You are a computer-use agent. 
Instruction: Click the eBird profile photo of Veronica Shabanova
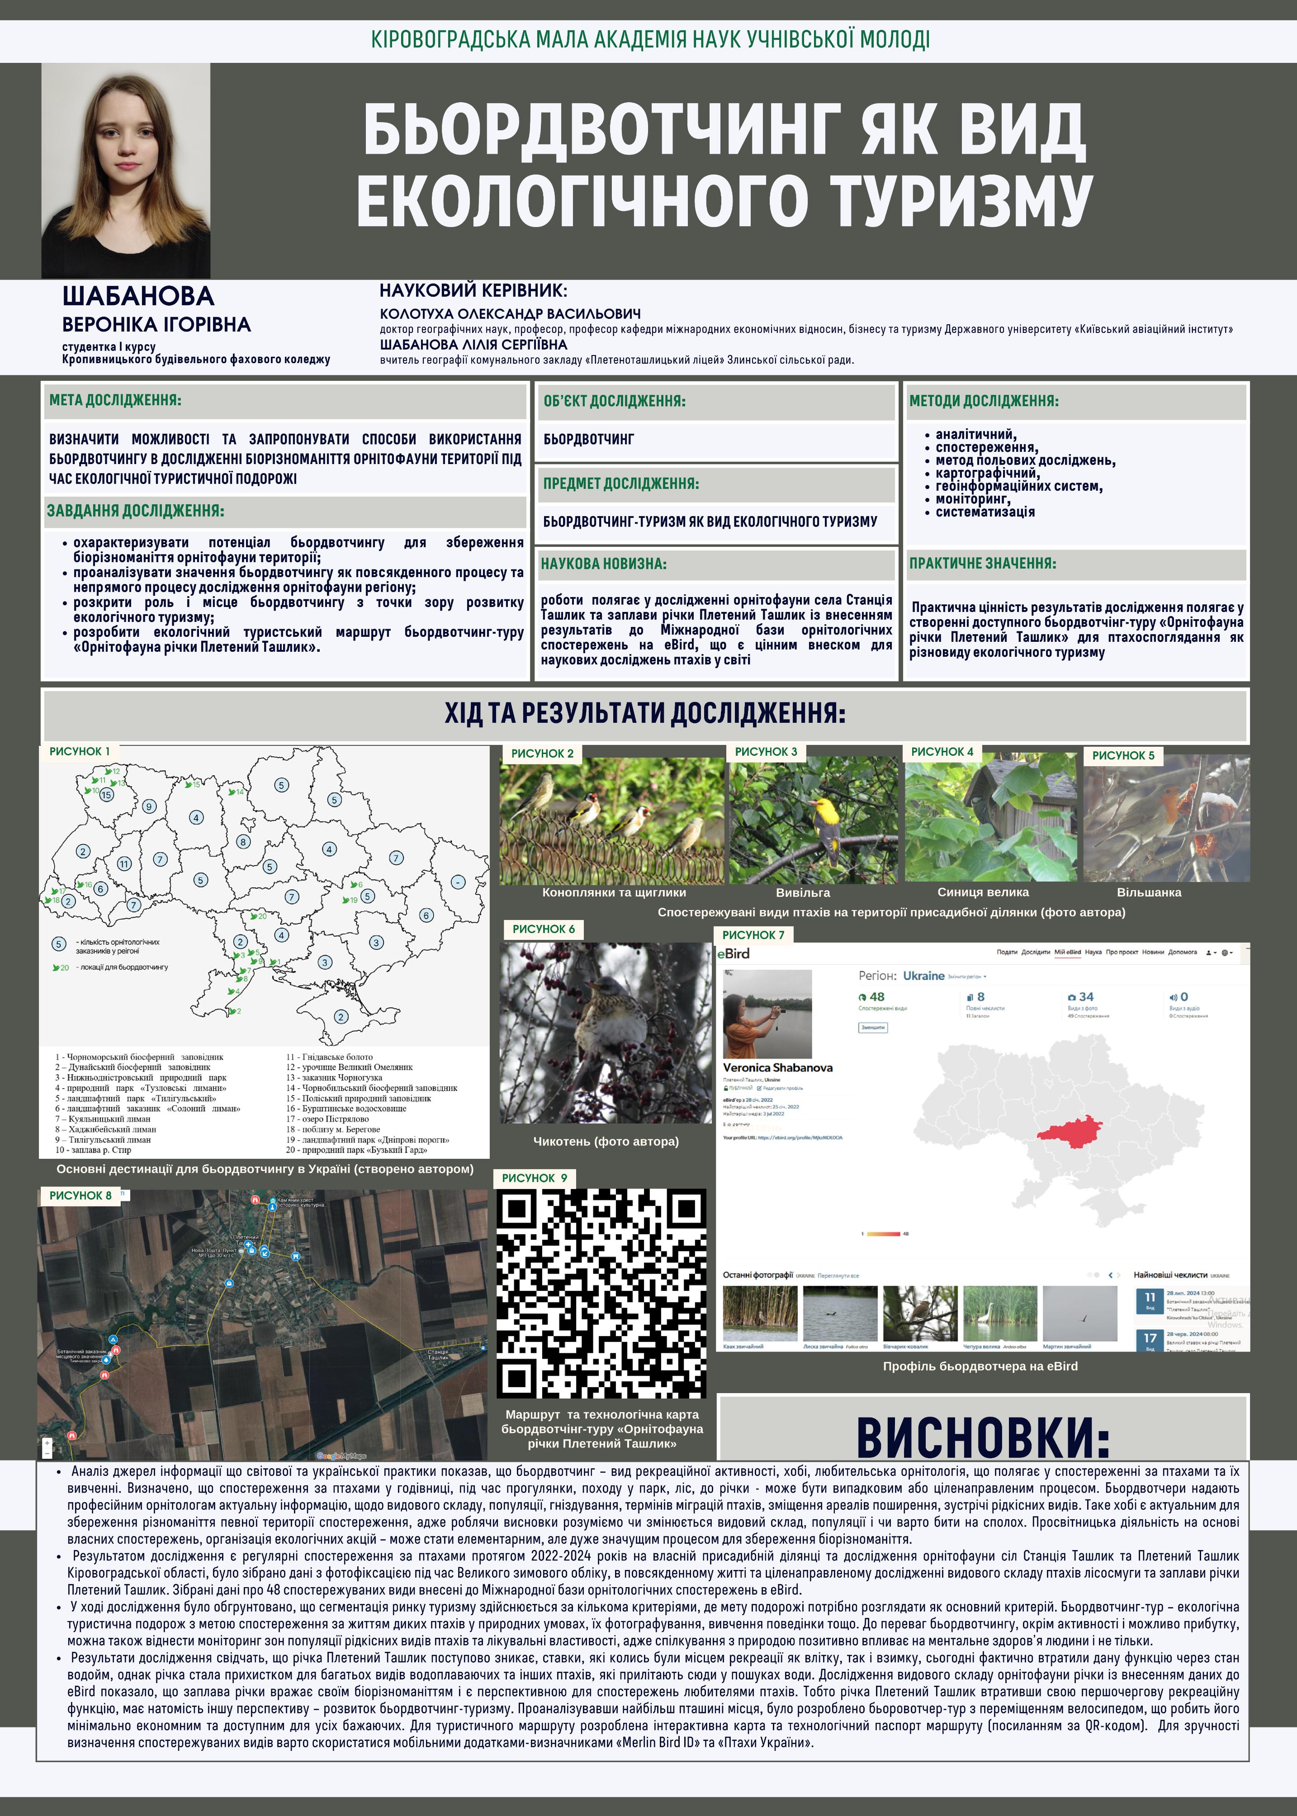click(x=767, y=1014)
